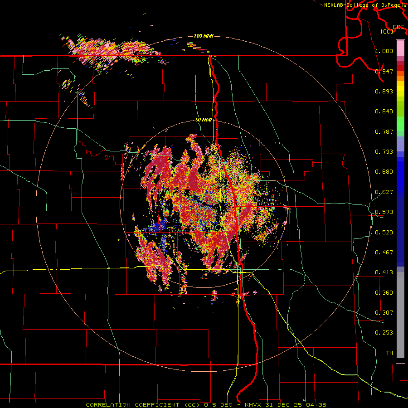
Task: Click the 0.893 color scale value
Action: pyautogui.click(x=384, y=91)
